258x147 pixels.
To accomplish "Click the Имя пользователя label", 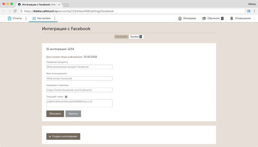I will coord(56,74).
